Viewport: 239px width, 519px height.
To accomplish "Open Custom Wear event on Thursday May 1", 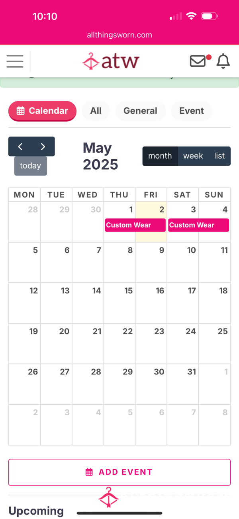I will 135,225.
